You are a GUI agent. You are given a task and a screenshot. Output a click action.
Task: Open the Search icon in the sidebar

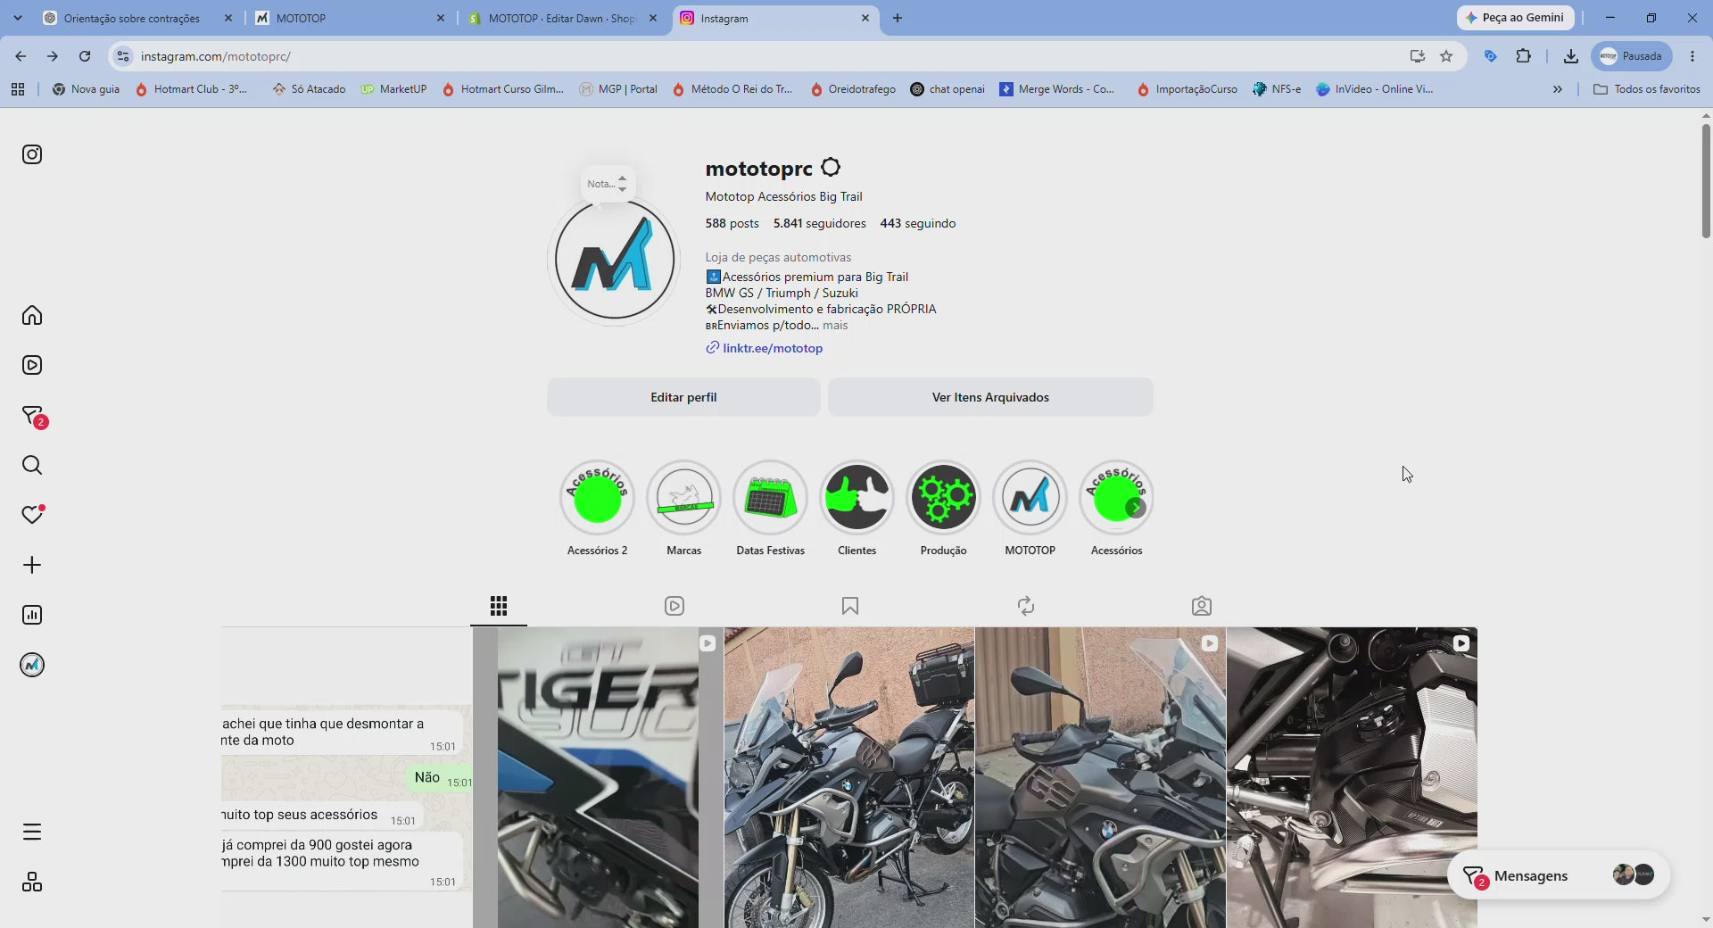click(x=32, y=465)
